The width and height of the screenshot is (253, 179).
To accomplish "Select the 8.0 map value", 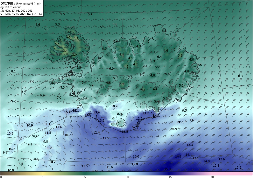I will (x=142, y=74).
